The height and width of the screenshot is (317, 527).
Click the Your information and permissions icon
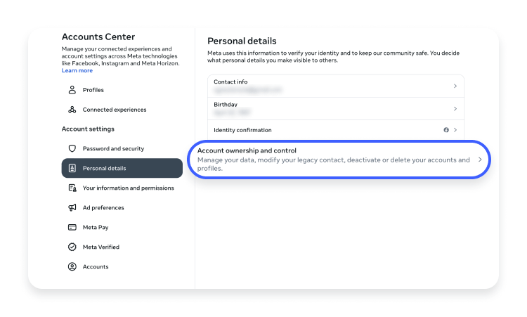pos(72,188)
